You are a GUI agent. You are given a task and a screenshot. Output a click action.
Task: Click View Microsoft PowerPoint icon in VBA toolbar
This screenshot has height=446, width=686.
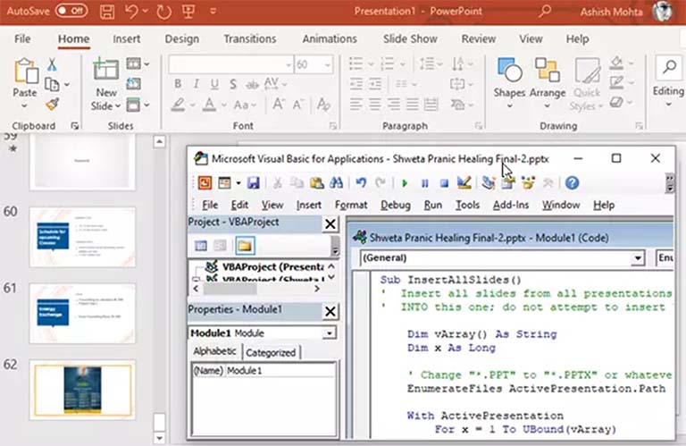[205, 183]
